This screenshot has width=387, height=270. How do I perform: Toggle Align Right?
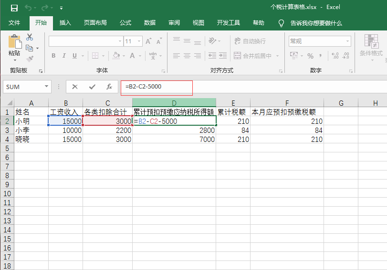coord(198,56)
